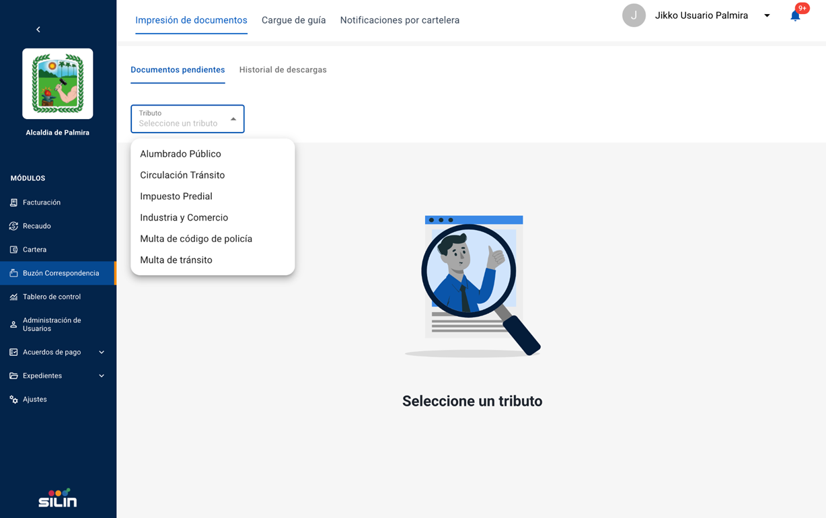
Task: Close the Tributo dropdown field
Action: click(233, 119)
